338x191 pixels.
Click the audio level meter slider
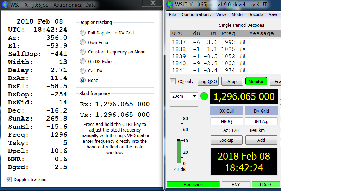179,140
